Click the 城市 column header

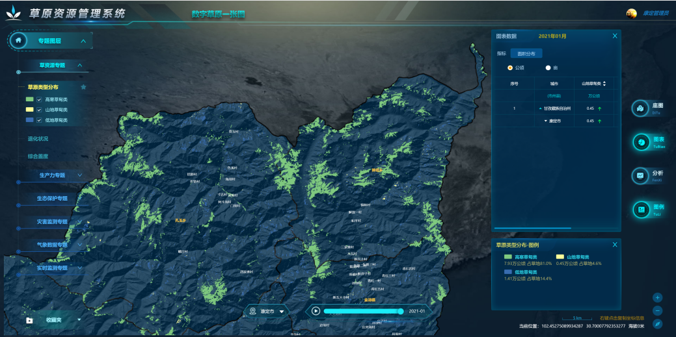[554, 84]
